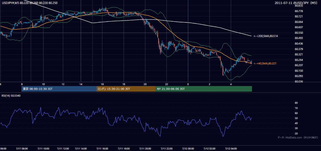Viewport: 321px width, 151px height.
Task: Click price axis value 80.721
Action: pyautogui.click(x=299, y=16)
